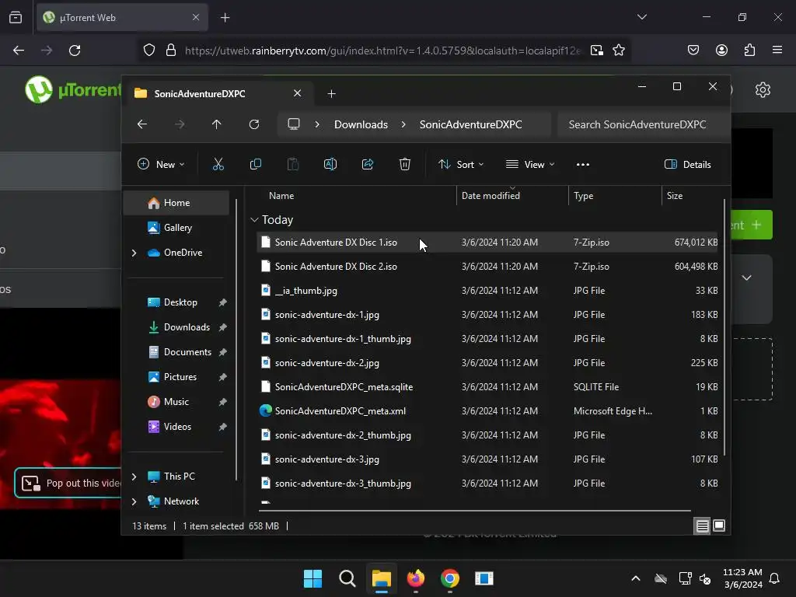Go up one folder level in Explorer

coord(216,124)
